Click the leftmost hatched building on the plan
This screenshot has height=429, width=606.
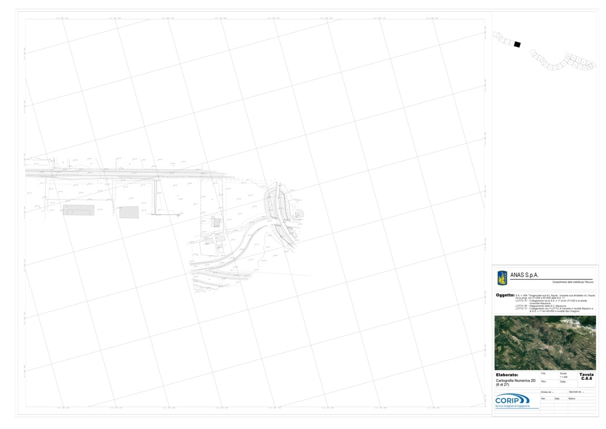(x=78, y=210)
